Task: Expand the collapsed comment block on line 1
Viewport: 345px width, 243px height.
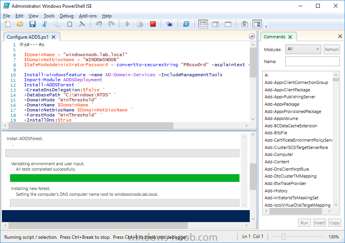Action: pos(21,44)
